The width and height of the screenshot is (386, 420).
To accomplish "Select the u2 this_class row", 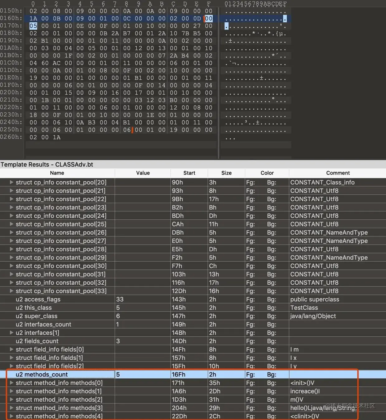I will point(193,308).
